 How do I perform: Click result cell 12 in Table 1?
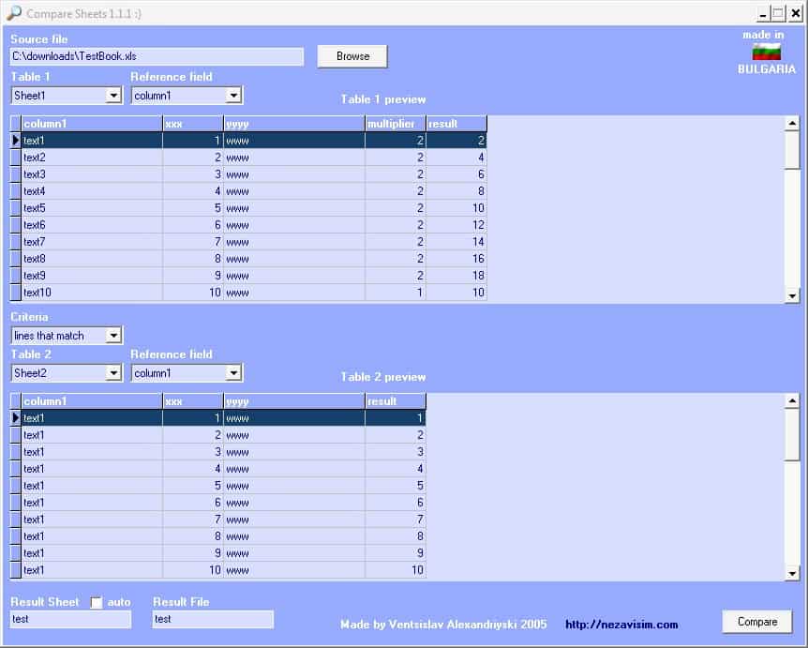point(456,225)
